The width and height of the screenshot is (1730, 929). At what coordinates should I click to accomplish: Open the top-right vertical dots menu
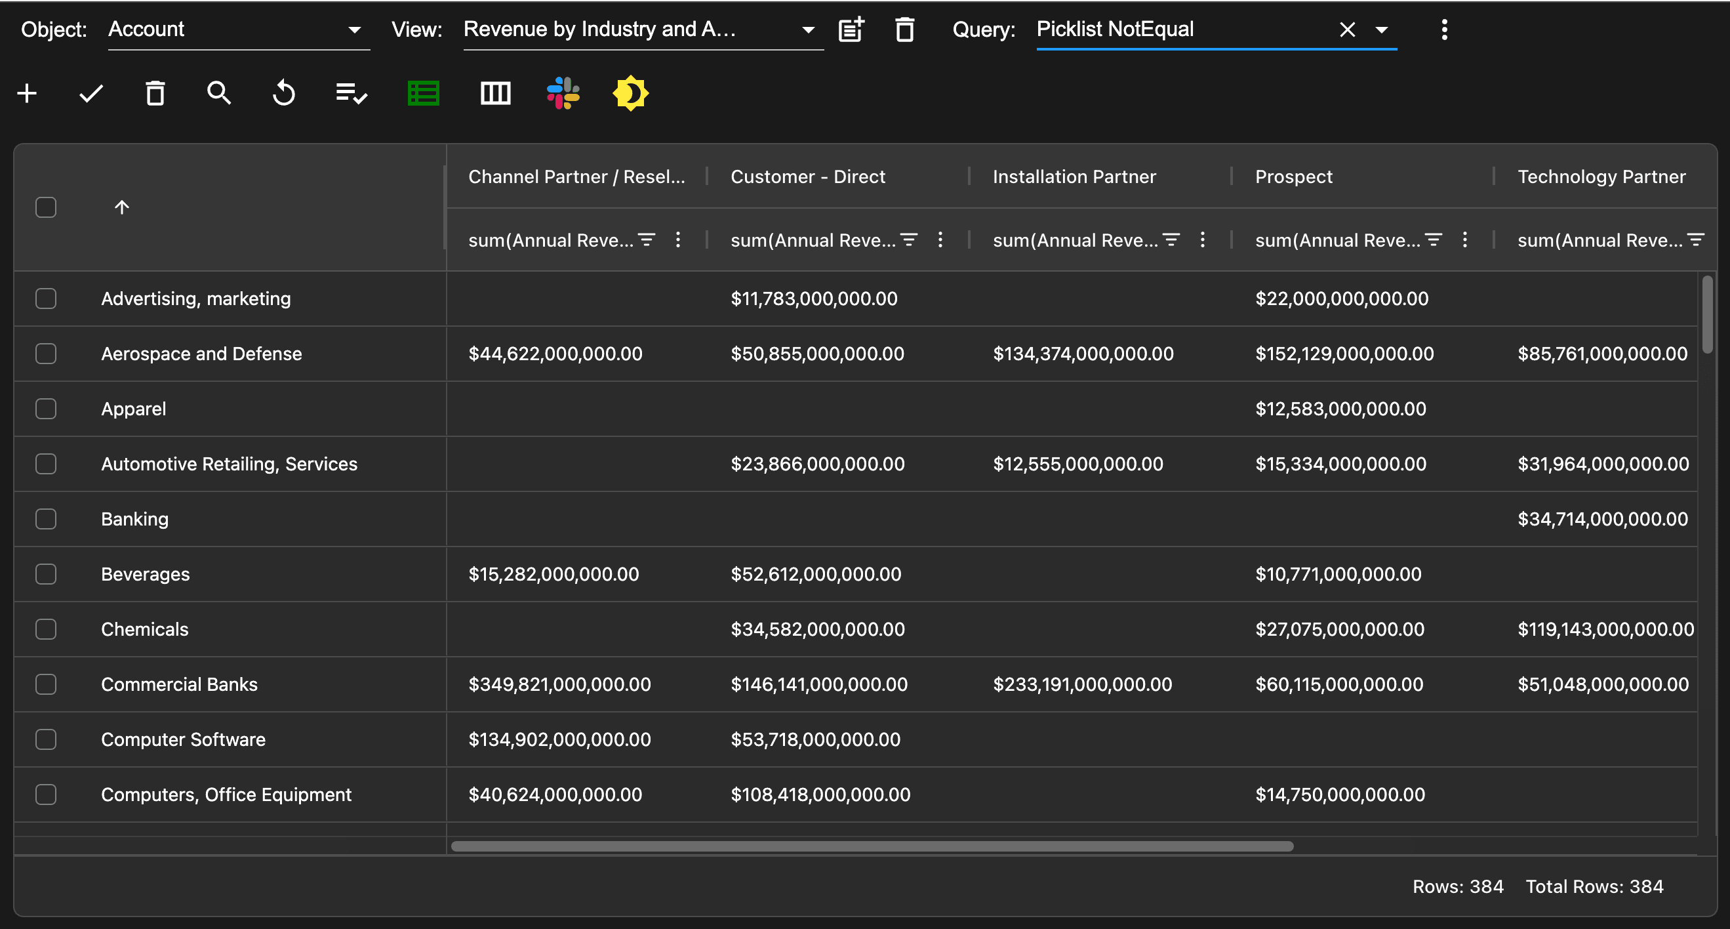click(1444, 30)
